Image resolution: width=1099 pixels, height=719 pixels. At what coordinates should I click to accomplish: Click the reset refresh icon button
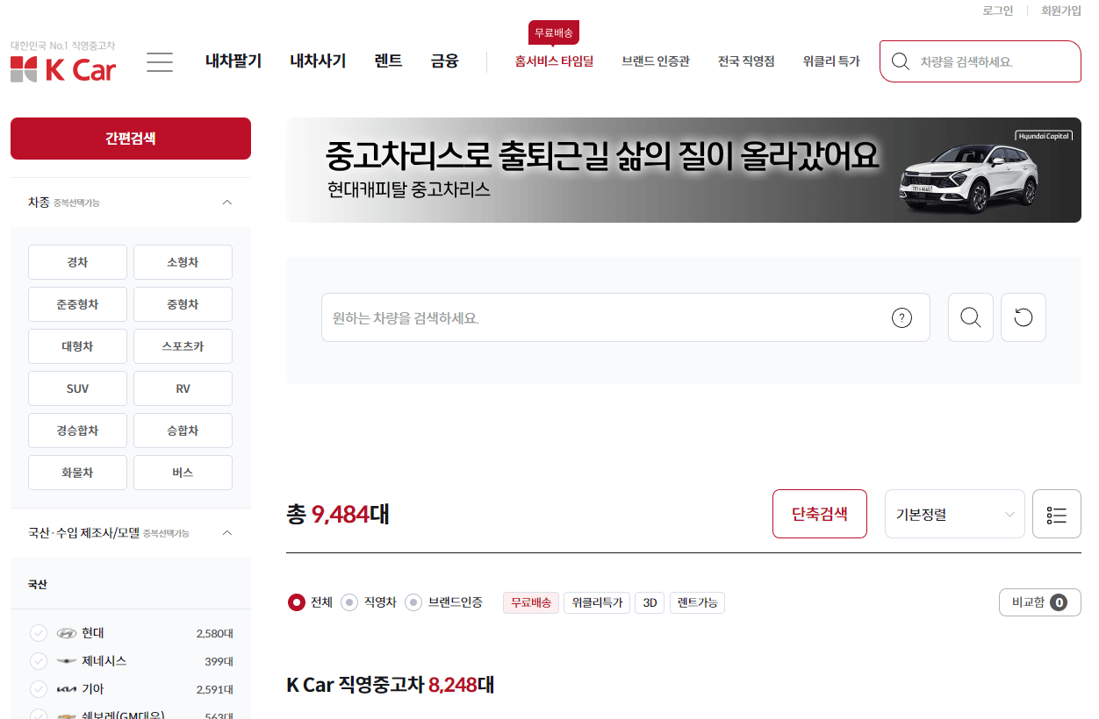(1024, 317)
